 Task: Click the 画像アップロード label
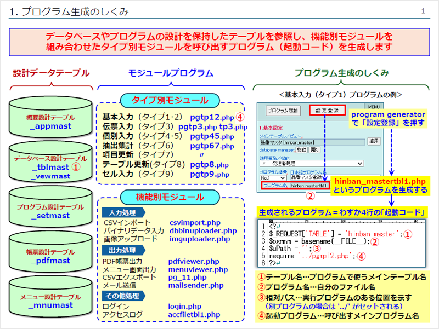131,239
